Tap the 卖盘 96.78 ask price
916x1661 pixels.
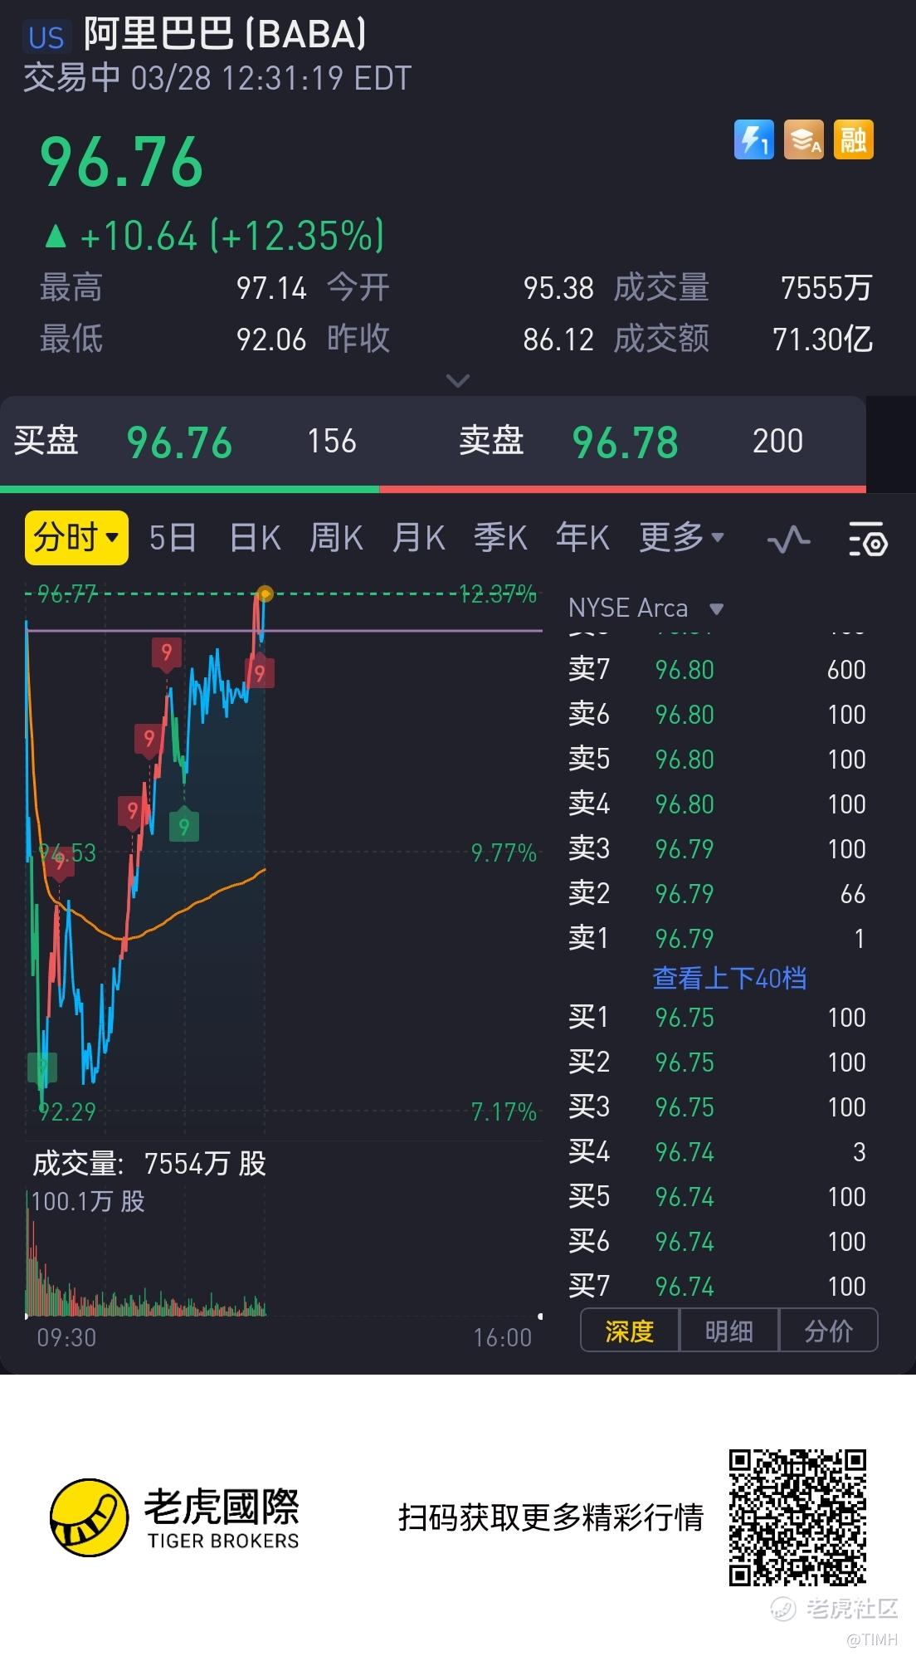click(625, 442)
